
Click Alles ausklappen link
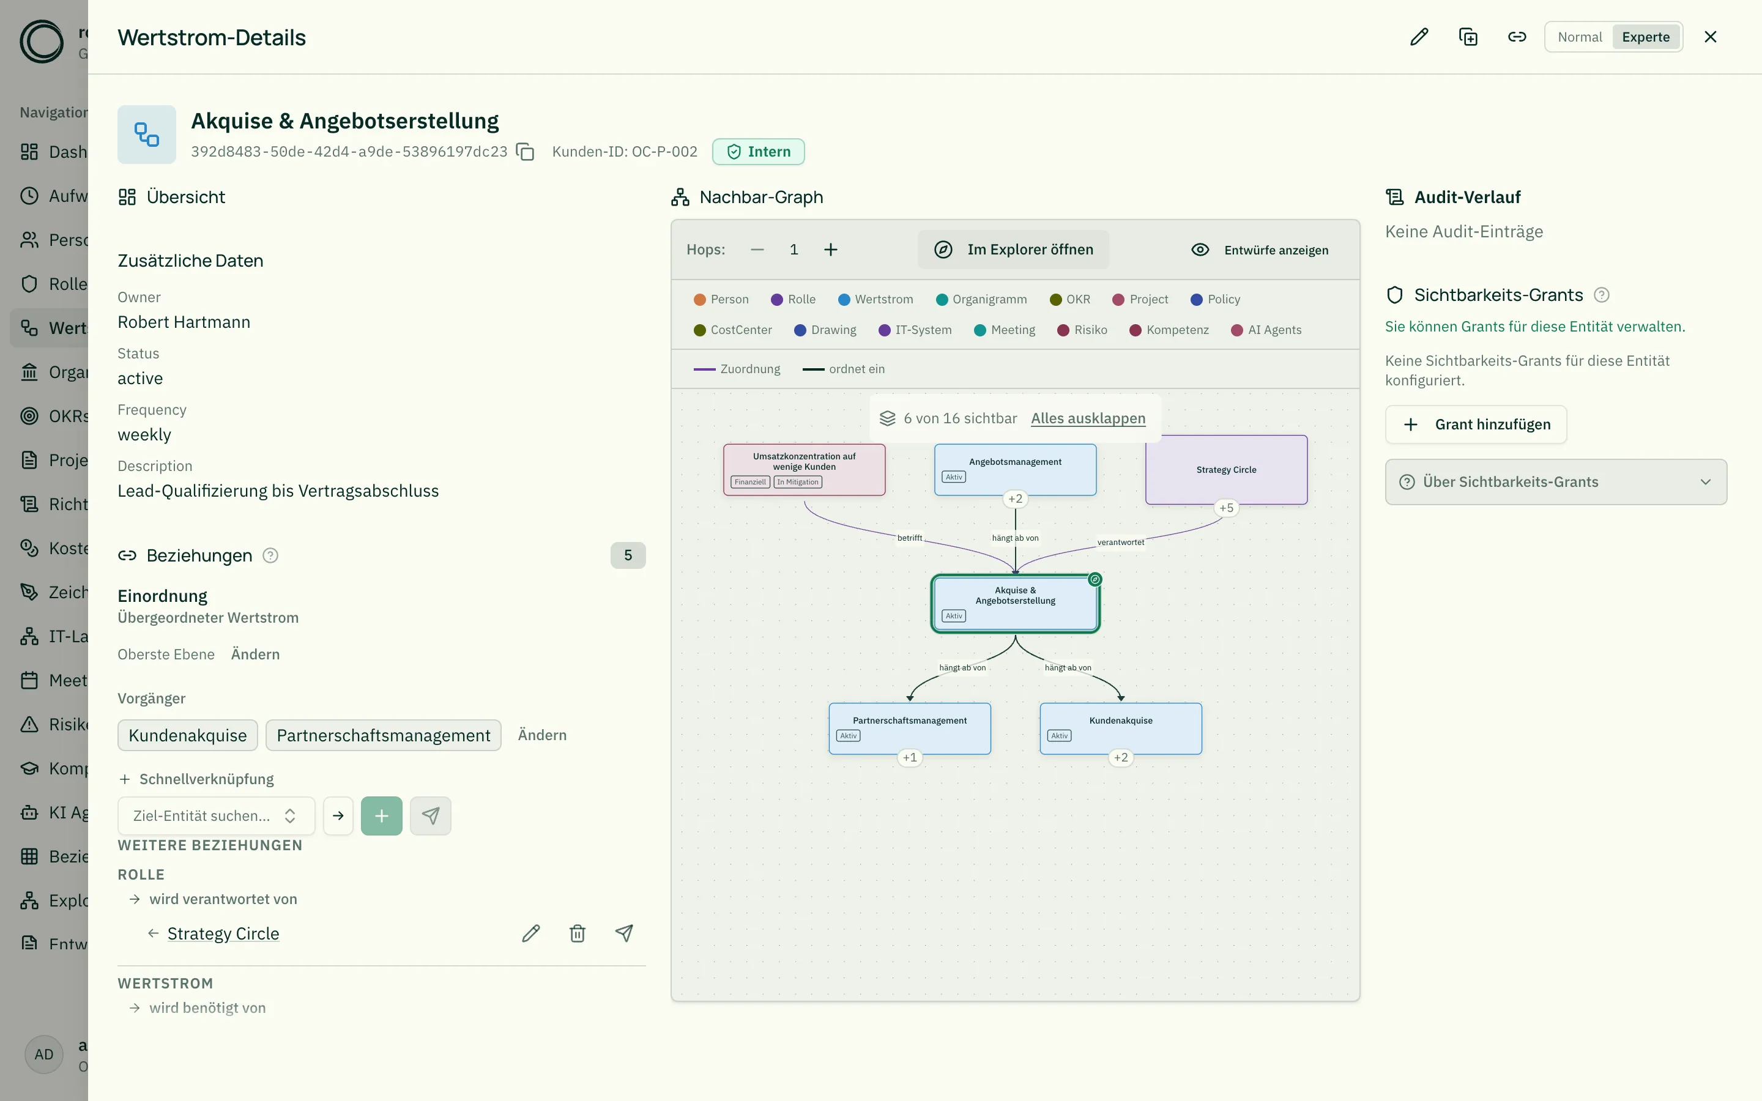[1088, 418]
